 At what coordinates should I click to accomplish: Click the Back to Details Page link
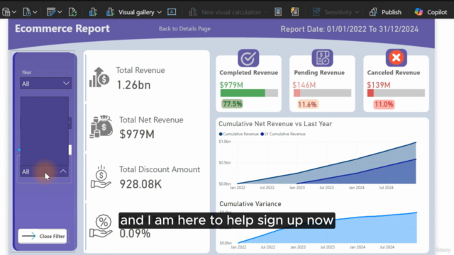pos(184,28)
